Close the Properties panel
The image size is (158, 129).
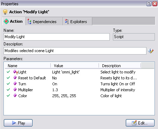point(155,4)
